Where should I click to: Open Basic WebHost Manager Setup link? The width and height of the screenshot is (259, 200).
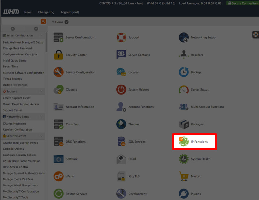pos(23,42)
